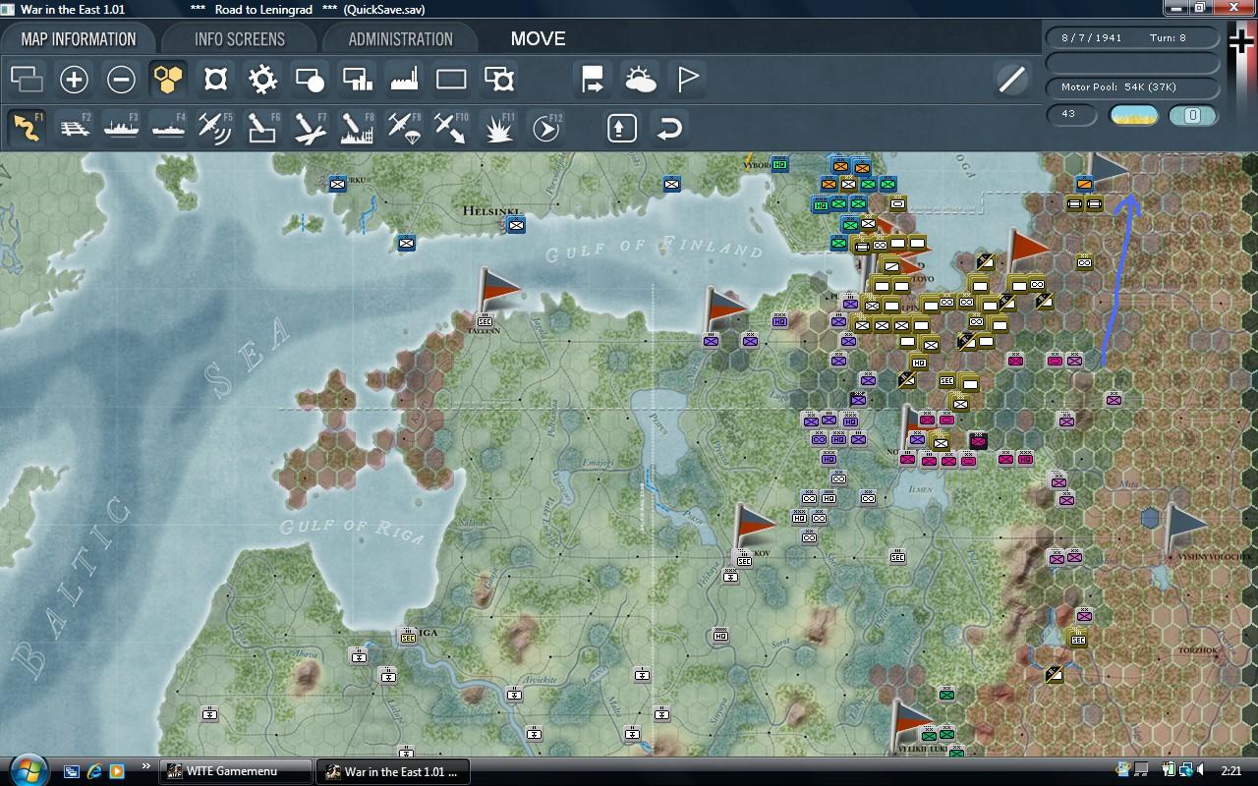
Task: Expand quick launch chevron in taskbar
Action: coord(146,765)
